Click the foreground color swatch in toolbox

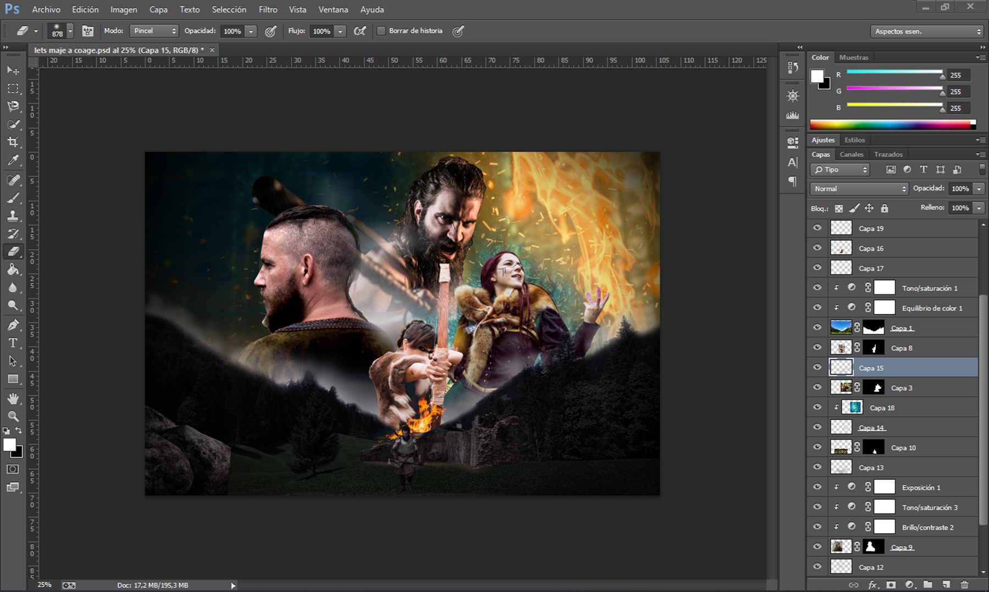click(9, 445)
